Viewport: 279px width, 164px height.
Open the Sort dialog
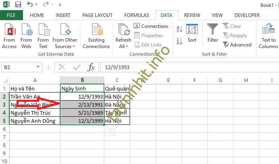(191, 34)
